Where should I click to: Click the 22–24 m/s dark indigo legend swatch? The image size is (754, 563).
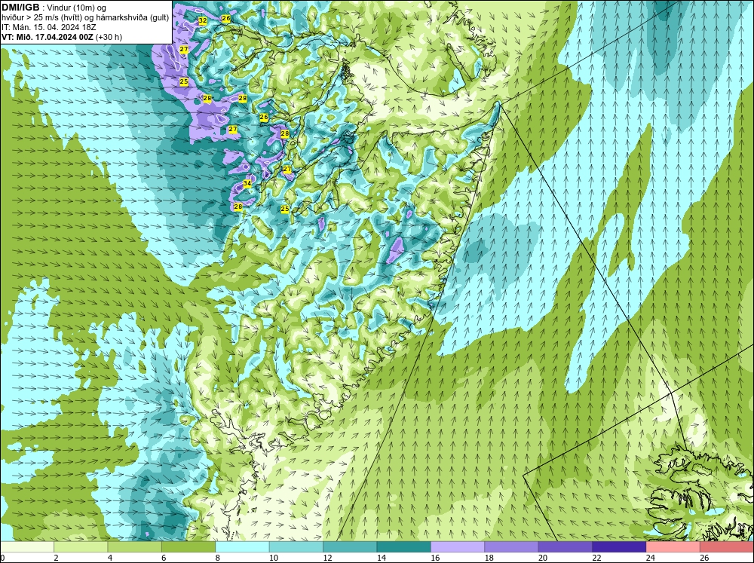(x=619, y=546)
